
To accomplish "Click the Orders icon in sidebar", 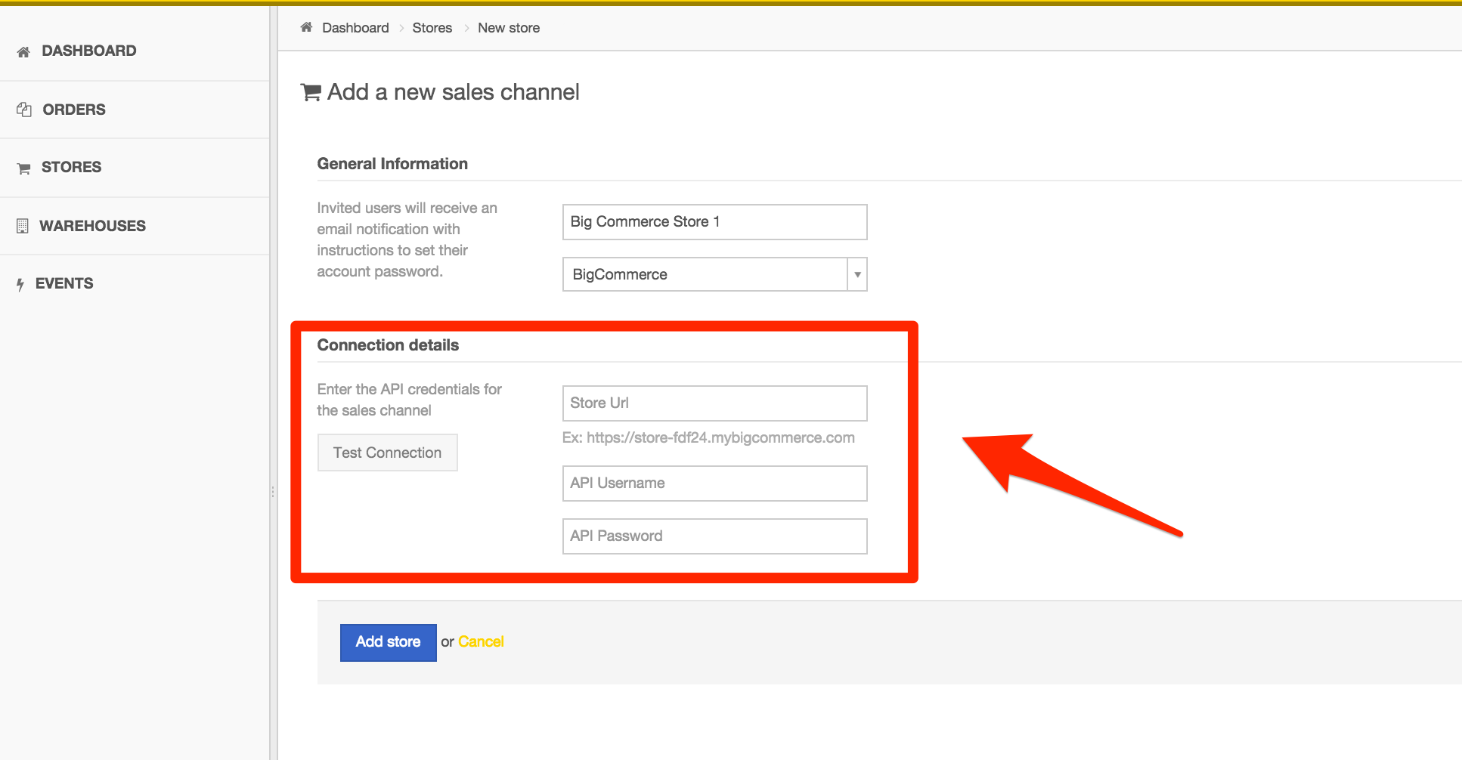I will [x=24, y=110].
